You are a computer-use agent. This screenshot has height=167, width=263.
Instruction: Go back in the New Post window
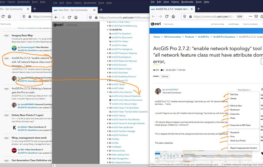[x=56, y=17]
